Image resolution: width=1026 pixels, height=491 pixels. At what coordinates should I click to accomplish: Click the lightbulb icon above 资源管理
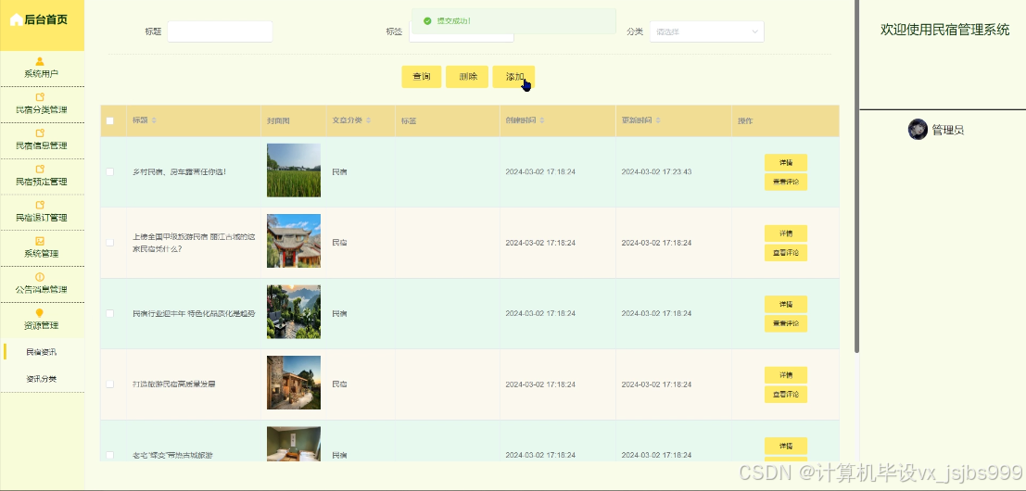40,313
